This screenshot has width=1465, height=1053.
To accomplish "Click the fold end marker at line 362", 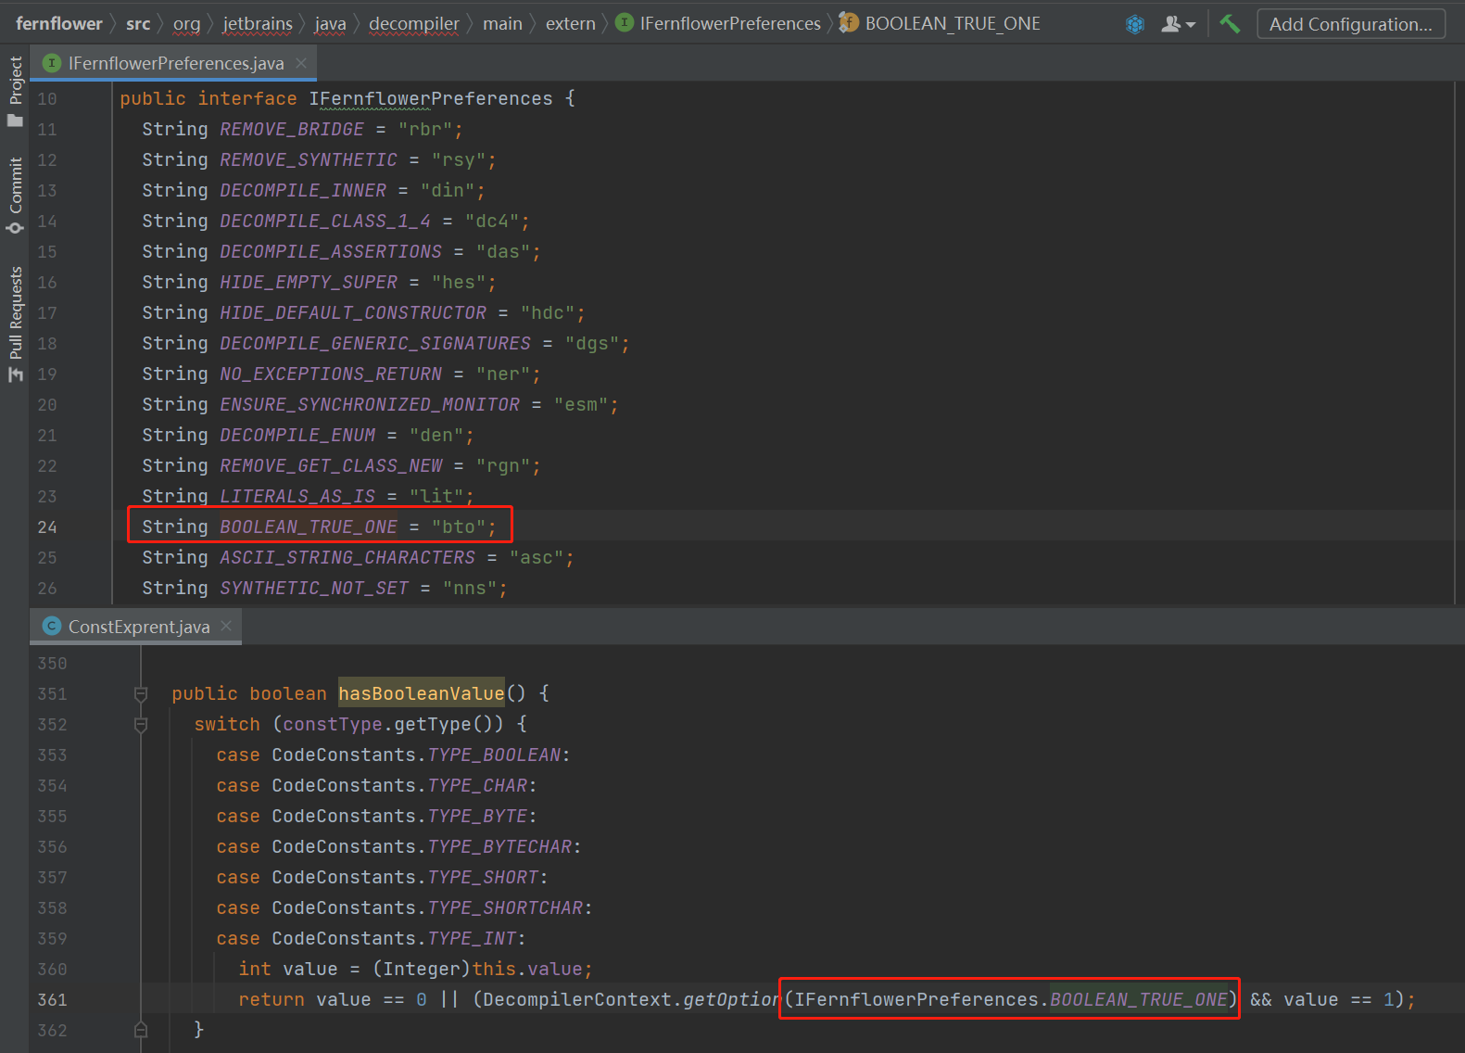I will click(x=141, y=1030).
